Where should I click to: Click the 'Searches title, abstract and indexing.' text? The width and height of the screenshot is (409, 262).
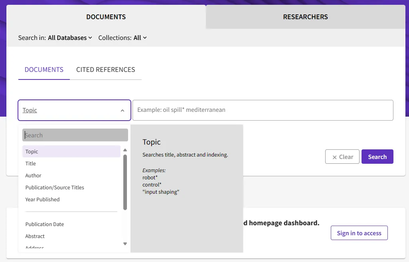click(185, 155)
